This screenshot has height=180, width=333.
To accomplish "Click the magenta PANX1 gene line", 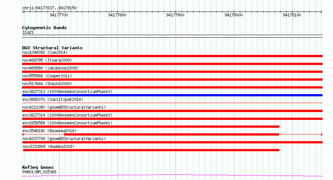I will pyautogui.click(x=172, y=176).
